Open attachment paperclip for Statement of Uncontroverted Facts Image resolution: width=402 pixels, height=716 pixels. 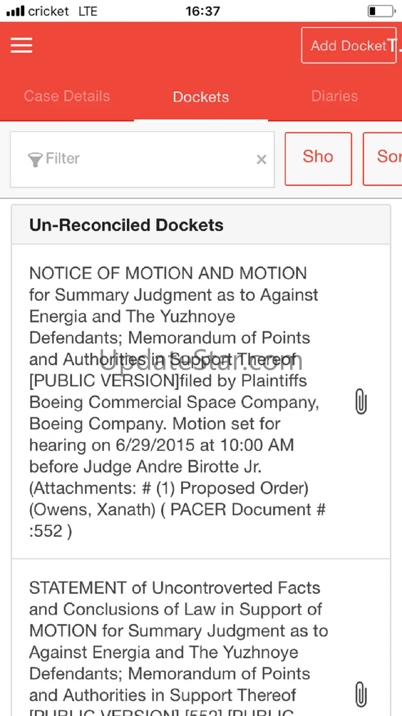pos(361,694)
